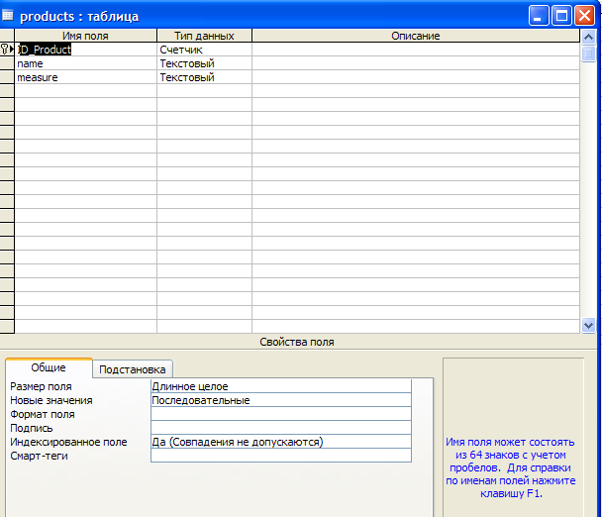The image size is (602, 517).
Task: Click the Счетчик data type cell
Action: click(204, 50)
